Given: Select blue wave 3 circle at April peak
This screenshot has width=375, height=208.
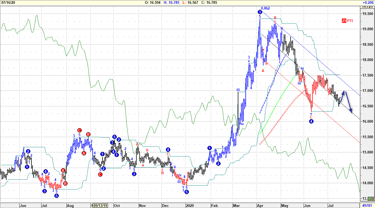Looking at the screenshot, I should click(260, 12).
